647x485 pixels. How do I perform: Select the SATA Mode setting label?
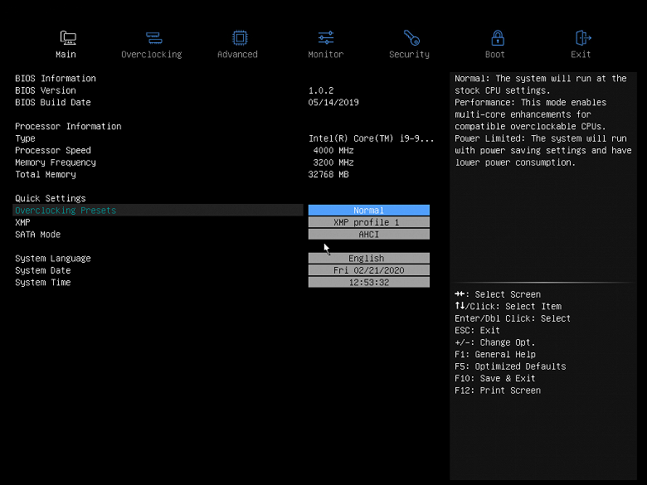coord(37,235)
